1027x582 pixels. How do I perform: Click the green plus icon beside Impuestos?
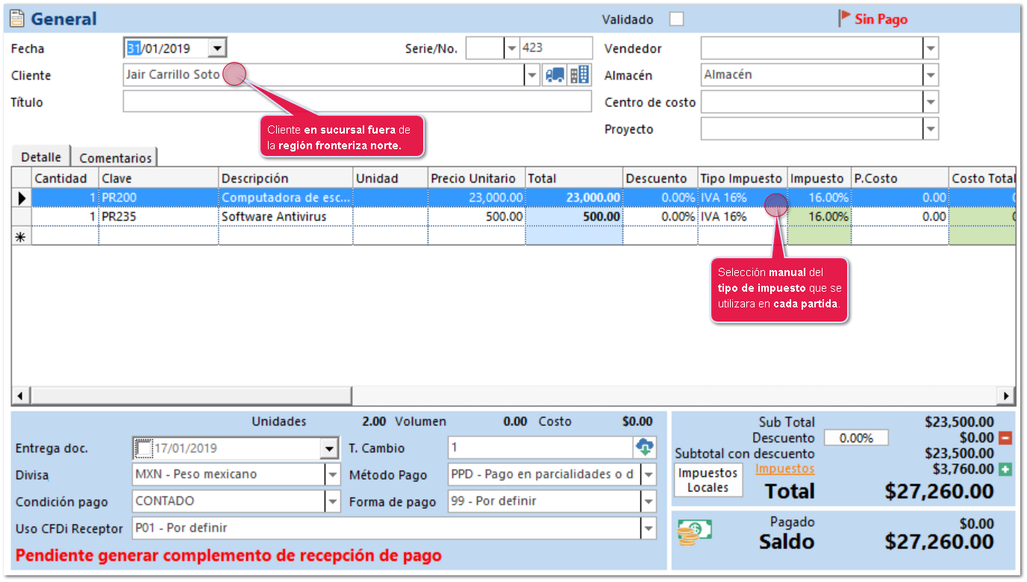(x=1005, y=469)
